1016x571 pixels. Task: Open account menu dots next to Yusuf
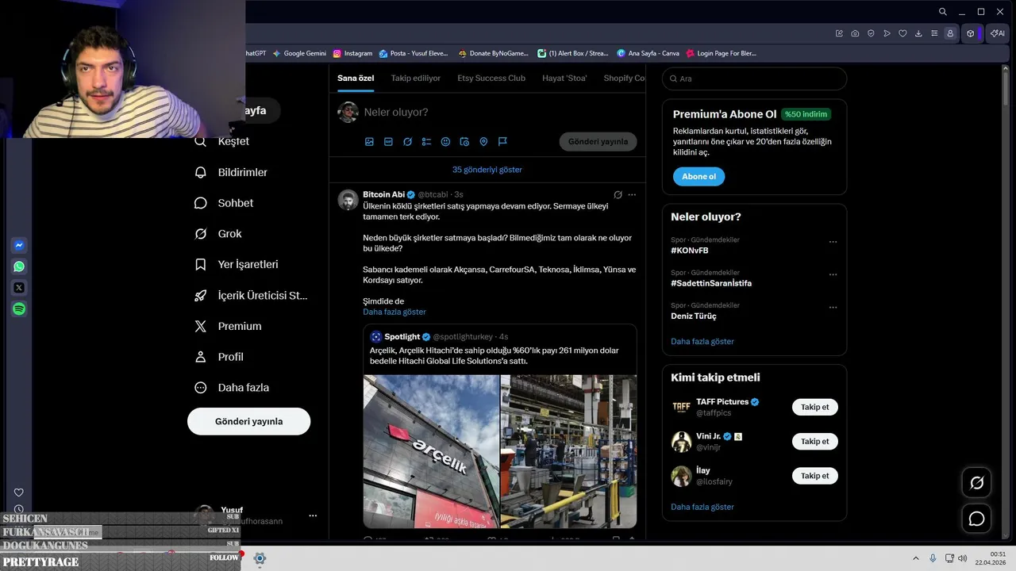(x=313, y=515)
